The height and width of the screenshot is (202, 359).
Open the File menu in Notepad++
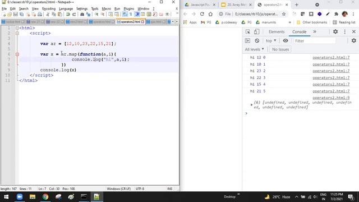(x=4, y=9)
